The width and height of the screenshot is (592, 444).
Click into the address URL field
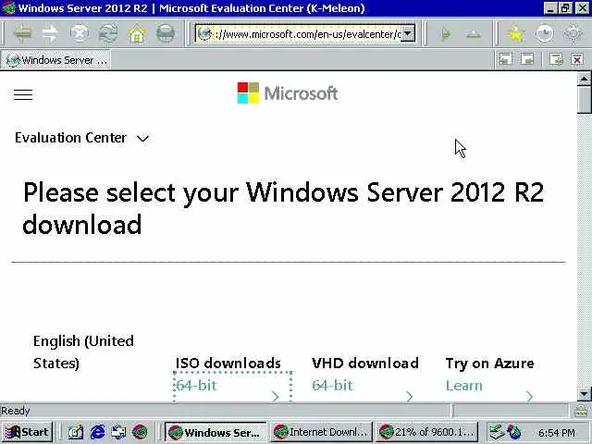click(307, 34)
